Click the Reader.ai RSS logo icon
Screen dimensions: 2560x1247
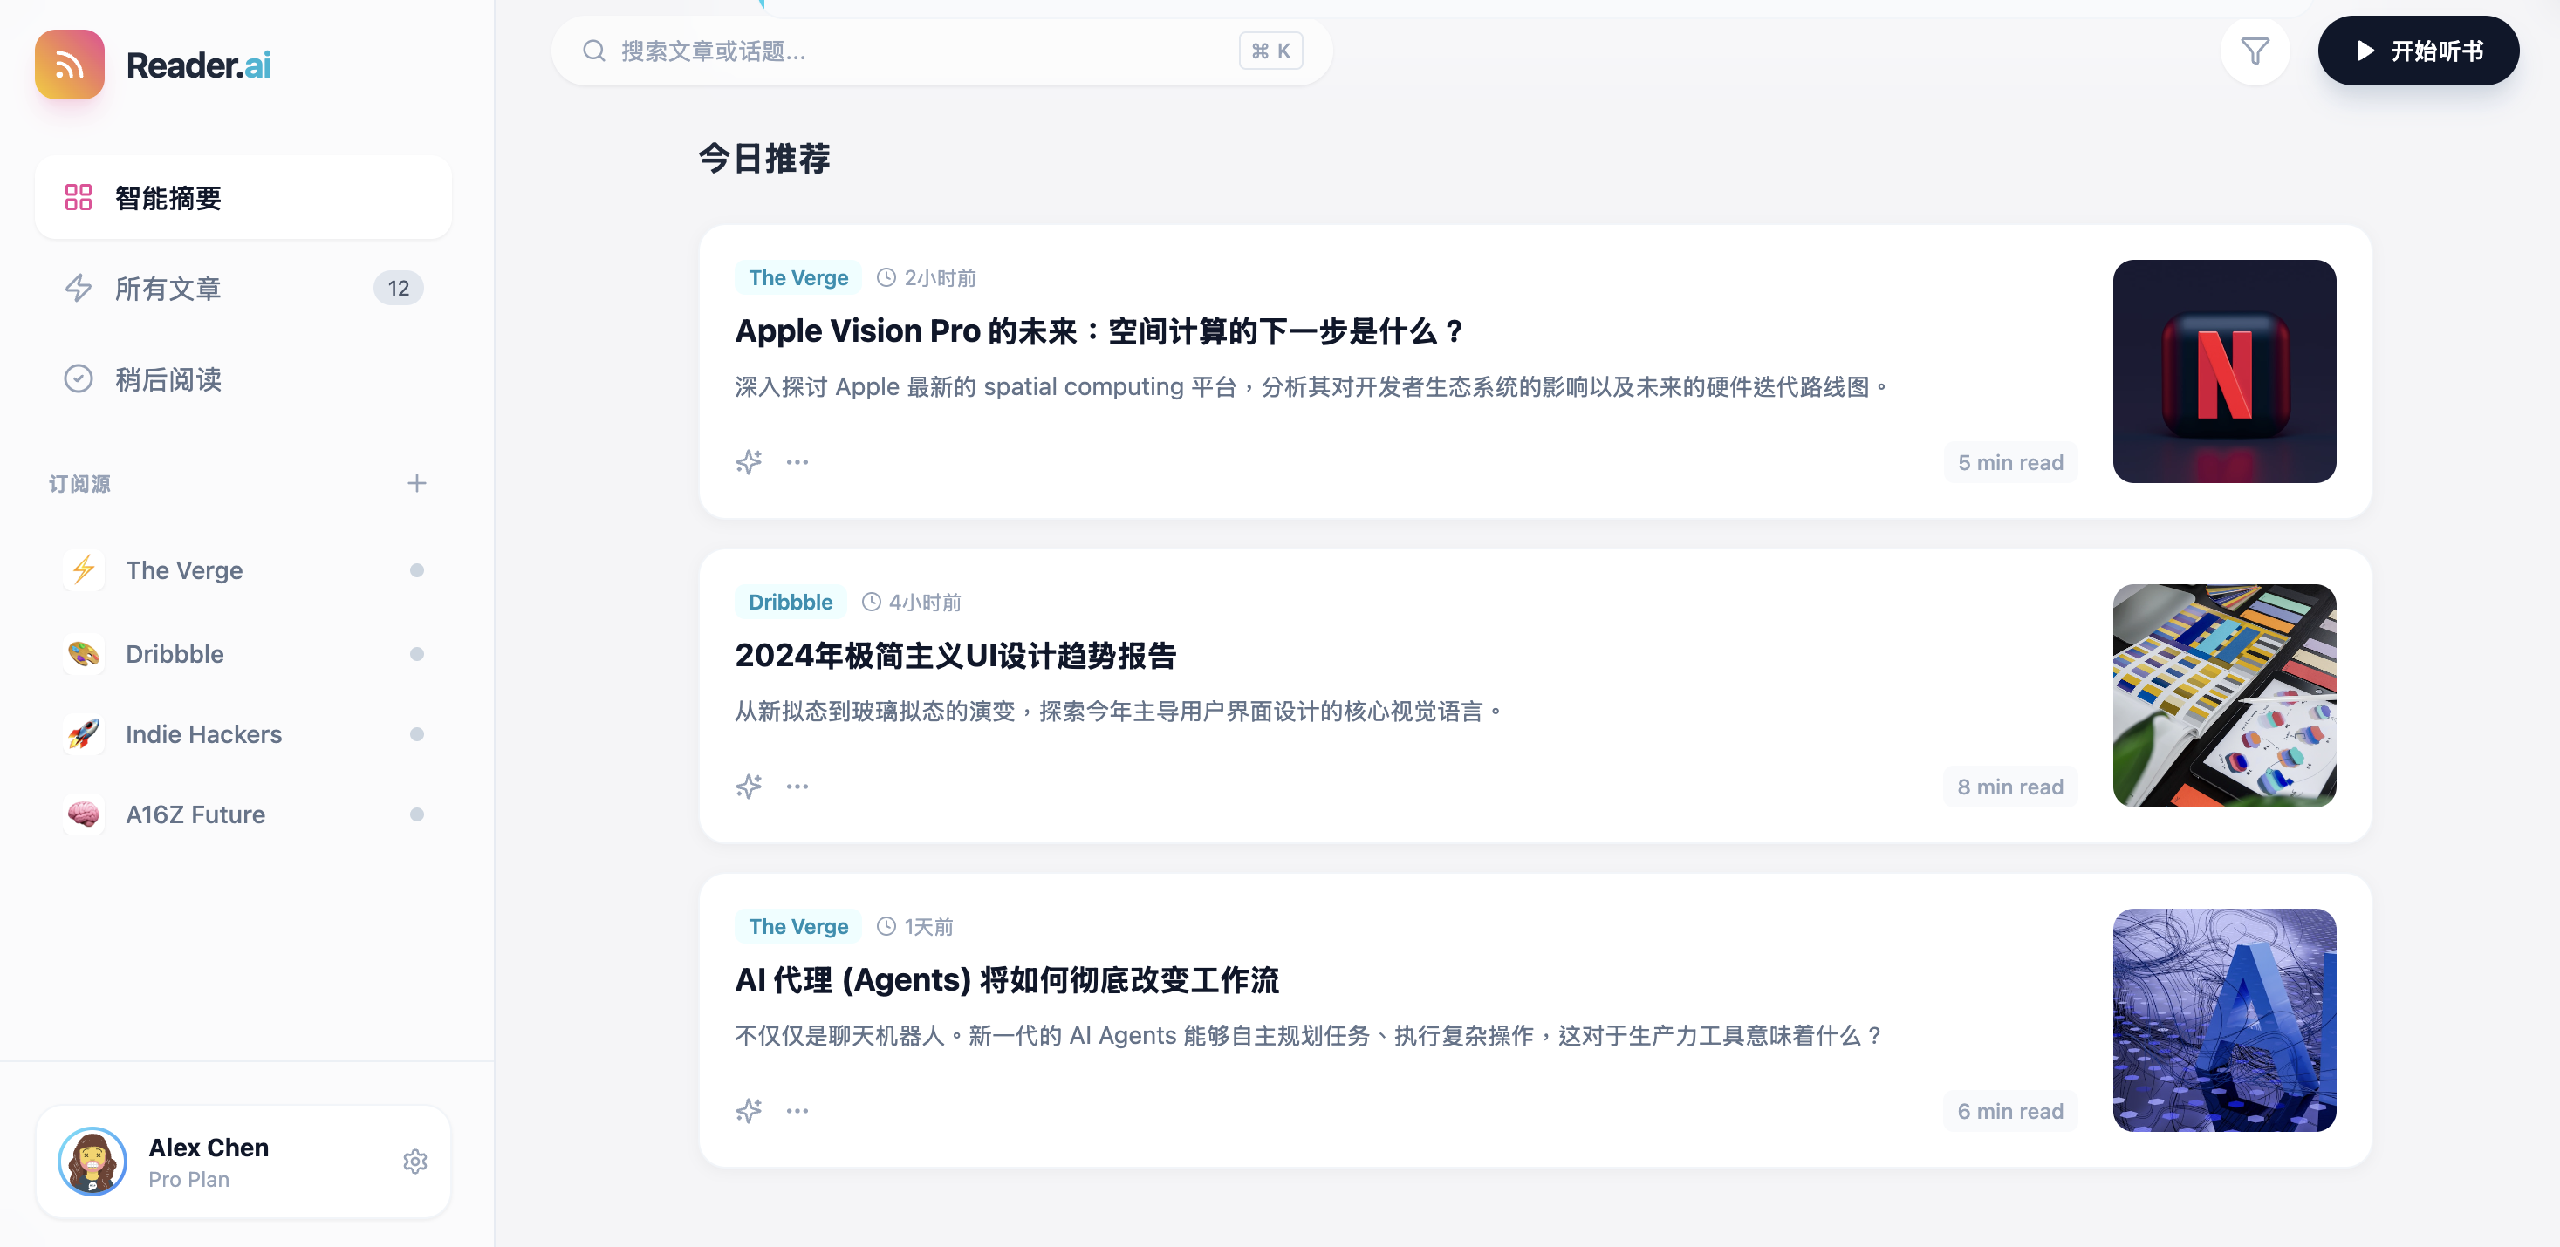[70, 65]
